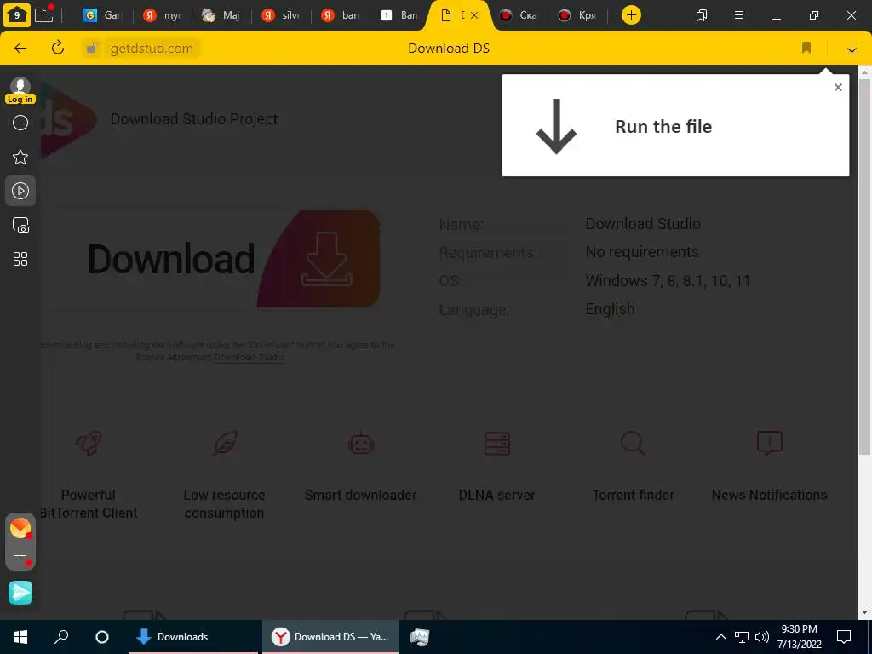Add an app with sidebar plus icon
The image size is (872, 654).
20,555
